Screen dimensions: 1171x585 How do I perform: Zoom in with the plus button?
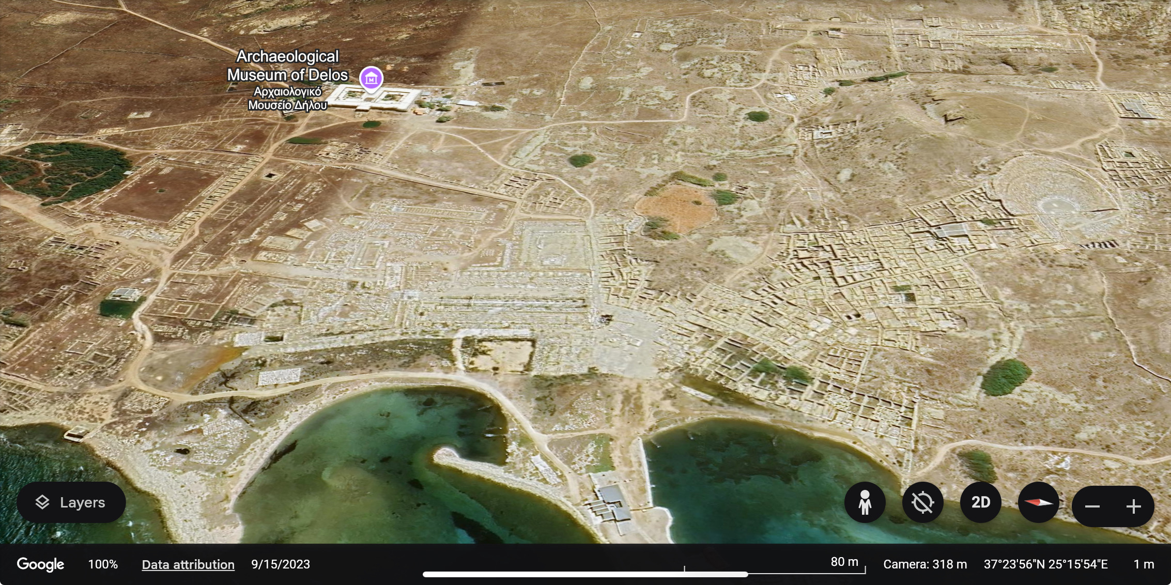coord(1133,506)
